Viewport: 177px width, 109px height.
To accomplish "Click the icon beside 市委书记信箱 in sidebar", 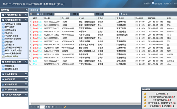I will [x=3, y=30].
